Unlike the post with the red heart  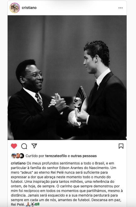(x=14, y=146)
